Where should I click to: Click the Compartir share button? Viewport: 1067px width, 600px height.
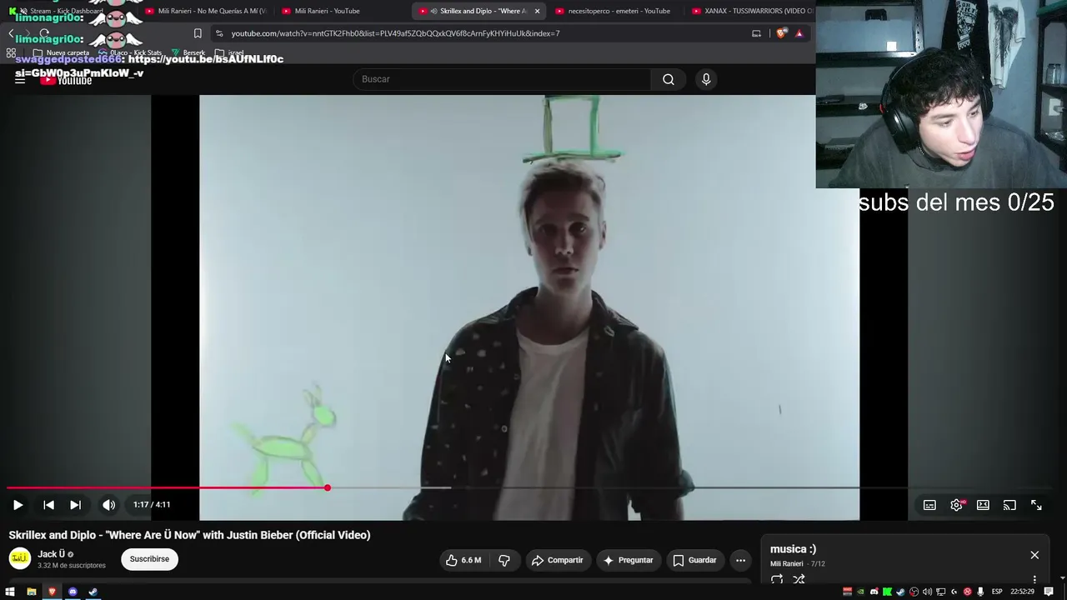click(x=558, y=560)
